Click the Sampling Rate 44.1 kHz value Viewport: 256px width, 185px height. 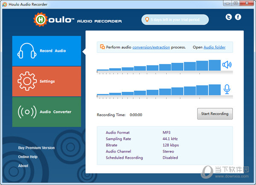pos(170,139)
